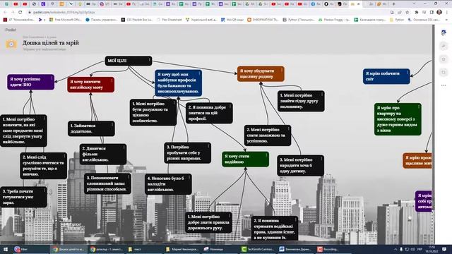
Task: Open the tab search chevron in Chrome
Action: pos(414,4)
